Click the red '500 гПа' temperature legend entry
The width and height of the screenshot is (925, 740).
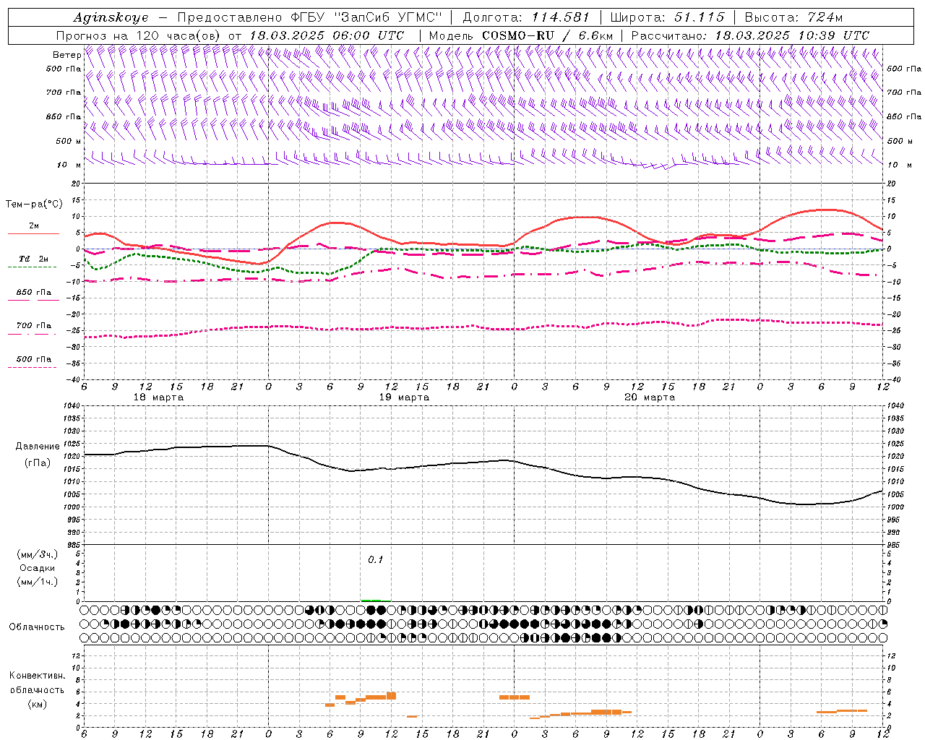click(x=34, y=359)
